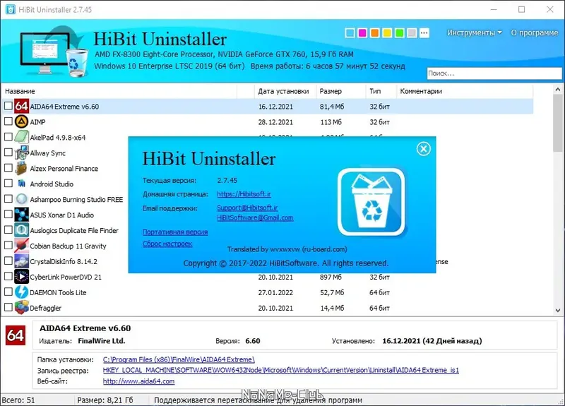Viewport: 565px width, 406px height.
Task: Select the gray color theme swatch
Action: [x=412, y=33]
